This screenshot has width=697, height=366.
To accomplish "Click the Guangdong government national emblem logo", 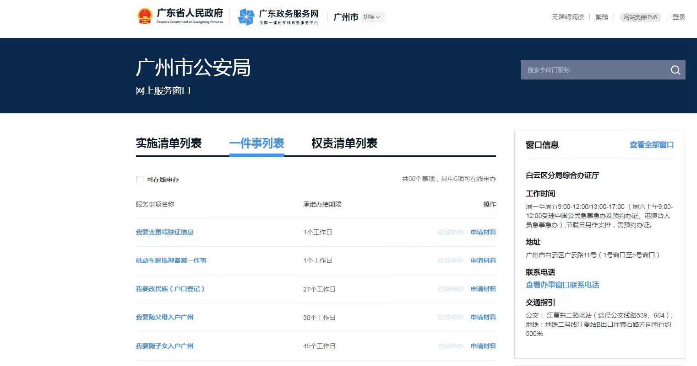I will (x=145, y=16).
